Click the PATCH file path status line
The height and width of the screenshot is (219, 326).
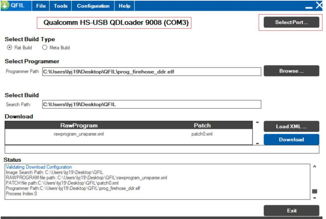62,183
